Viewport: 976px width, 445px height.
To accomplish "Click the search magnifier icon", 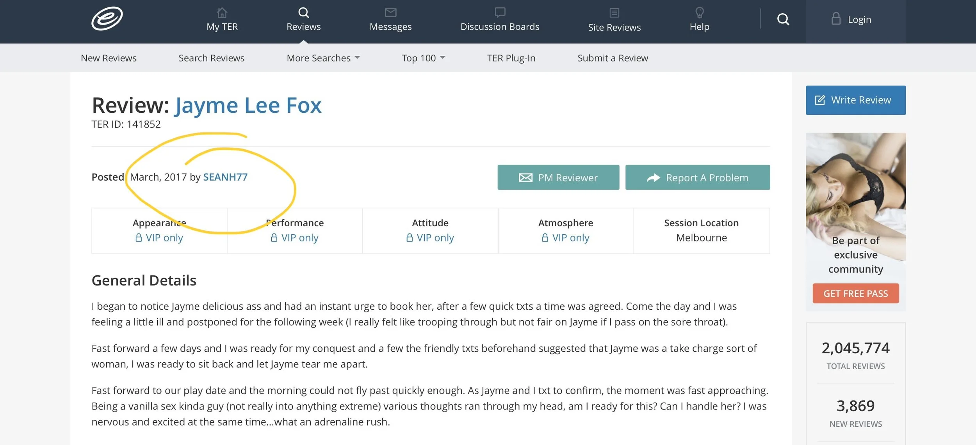I will coord(783,19).
